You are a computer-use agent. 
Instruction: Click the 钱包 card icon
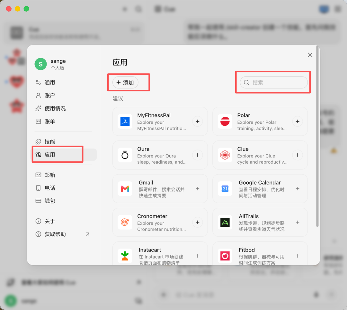pos(38,201)
